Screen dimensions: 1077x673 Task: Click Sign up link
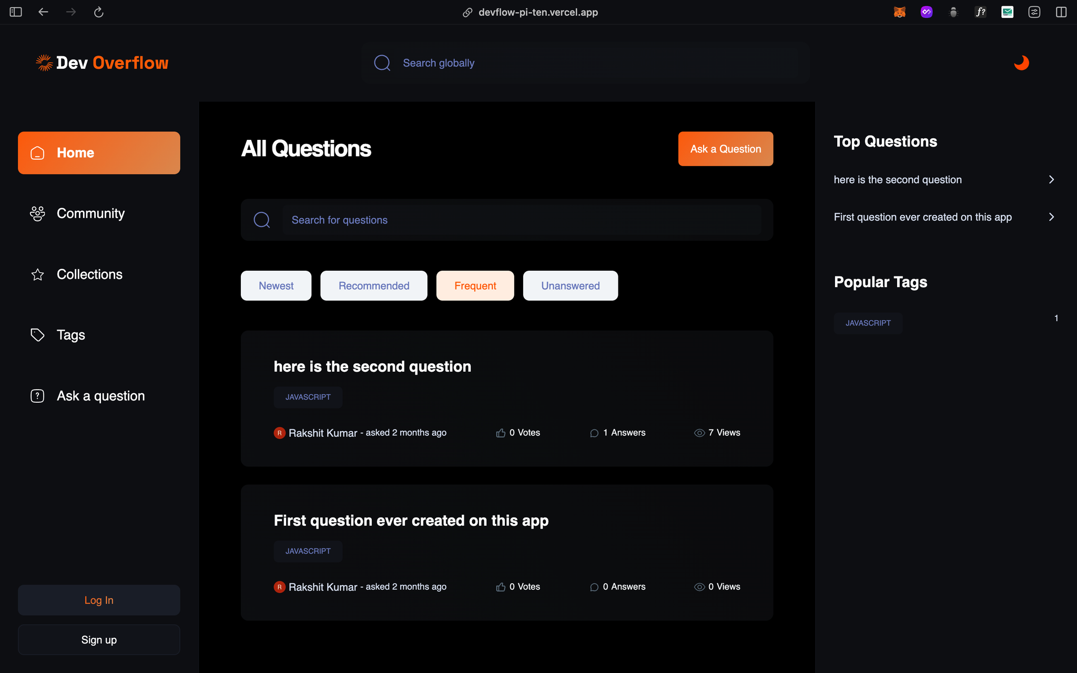click(98, 639)
